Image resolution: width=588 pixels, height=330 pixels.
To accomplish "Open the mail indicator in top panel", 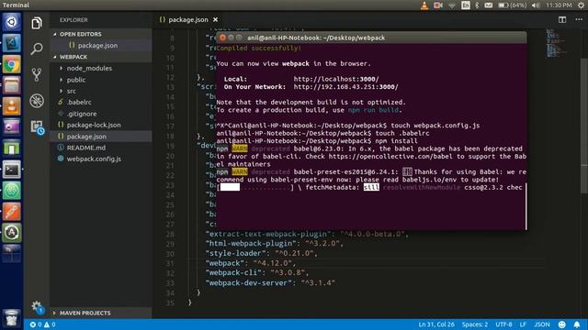I will coord(488,5).
